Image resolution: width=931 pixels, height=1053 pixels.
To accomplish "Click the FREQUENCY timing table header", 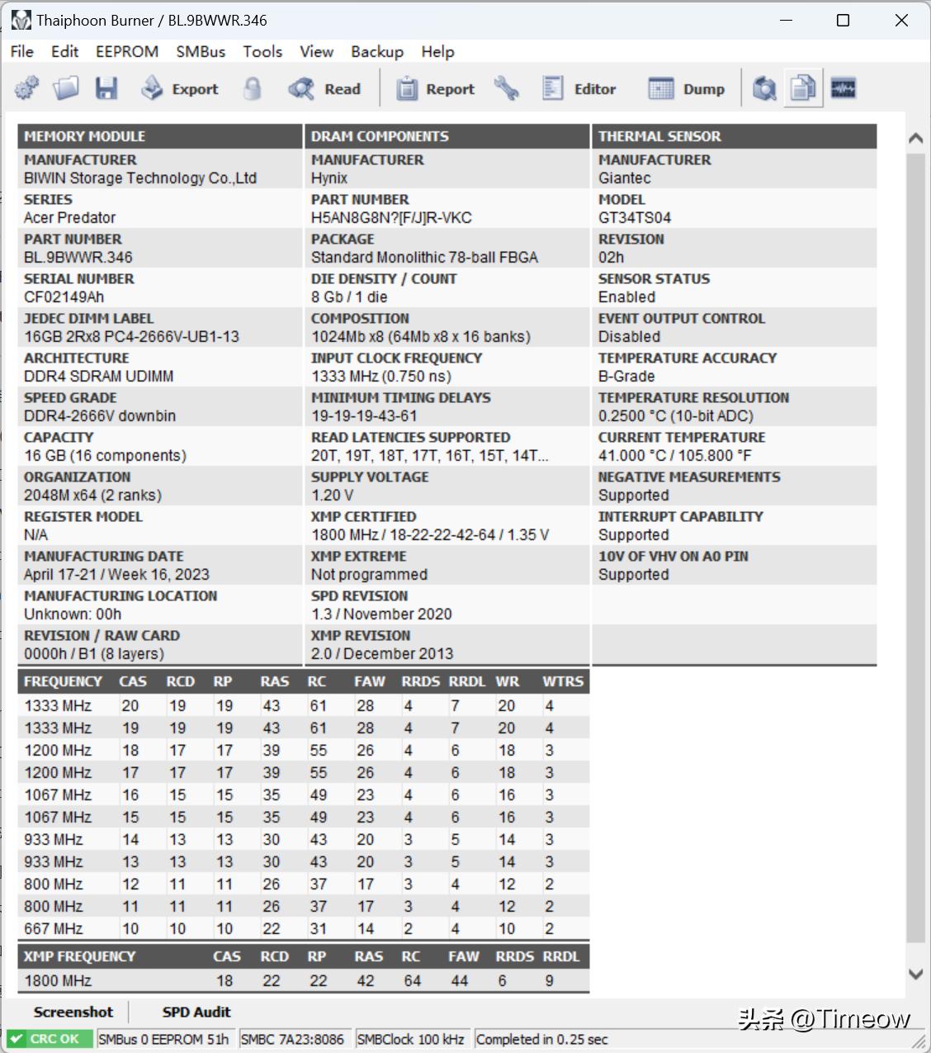I will coord(63,681).
